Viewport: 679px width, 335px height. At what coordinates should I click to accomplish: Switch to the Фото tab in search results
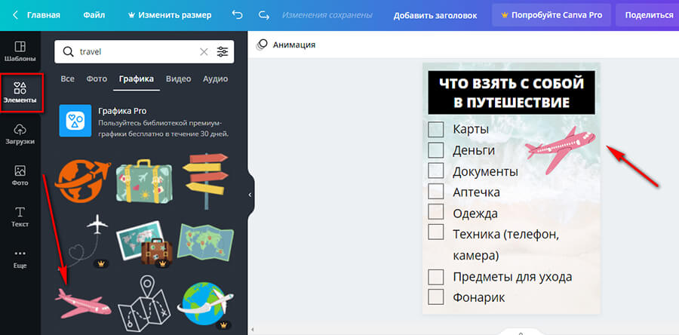click(x=97, y=78)
